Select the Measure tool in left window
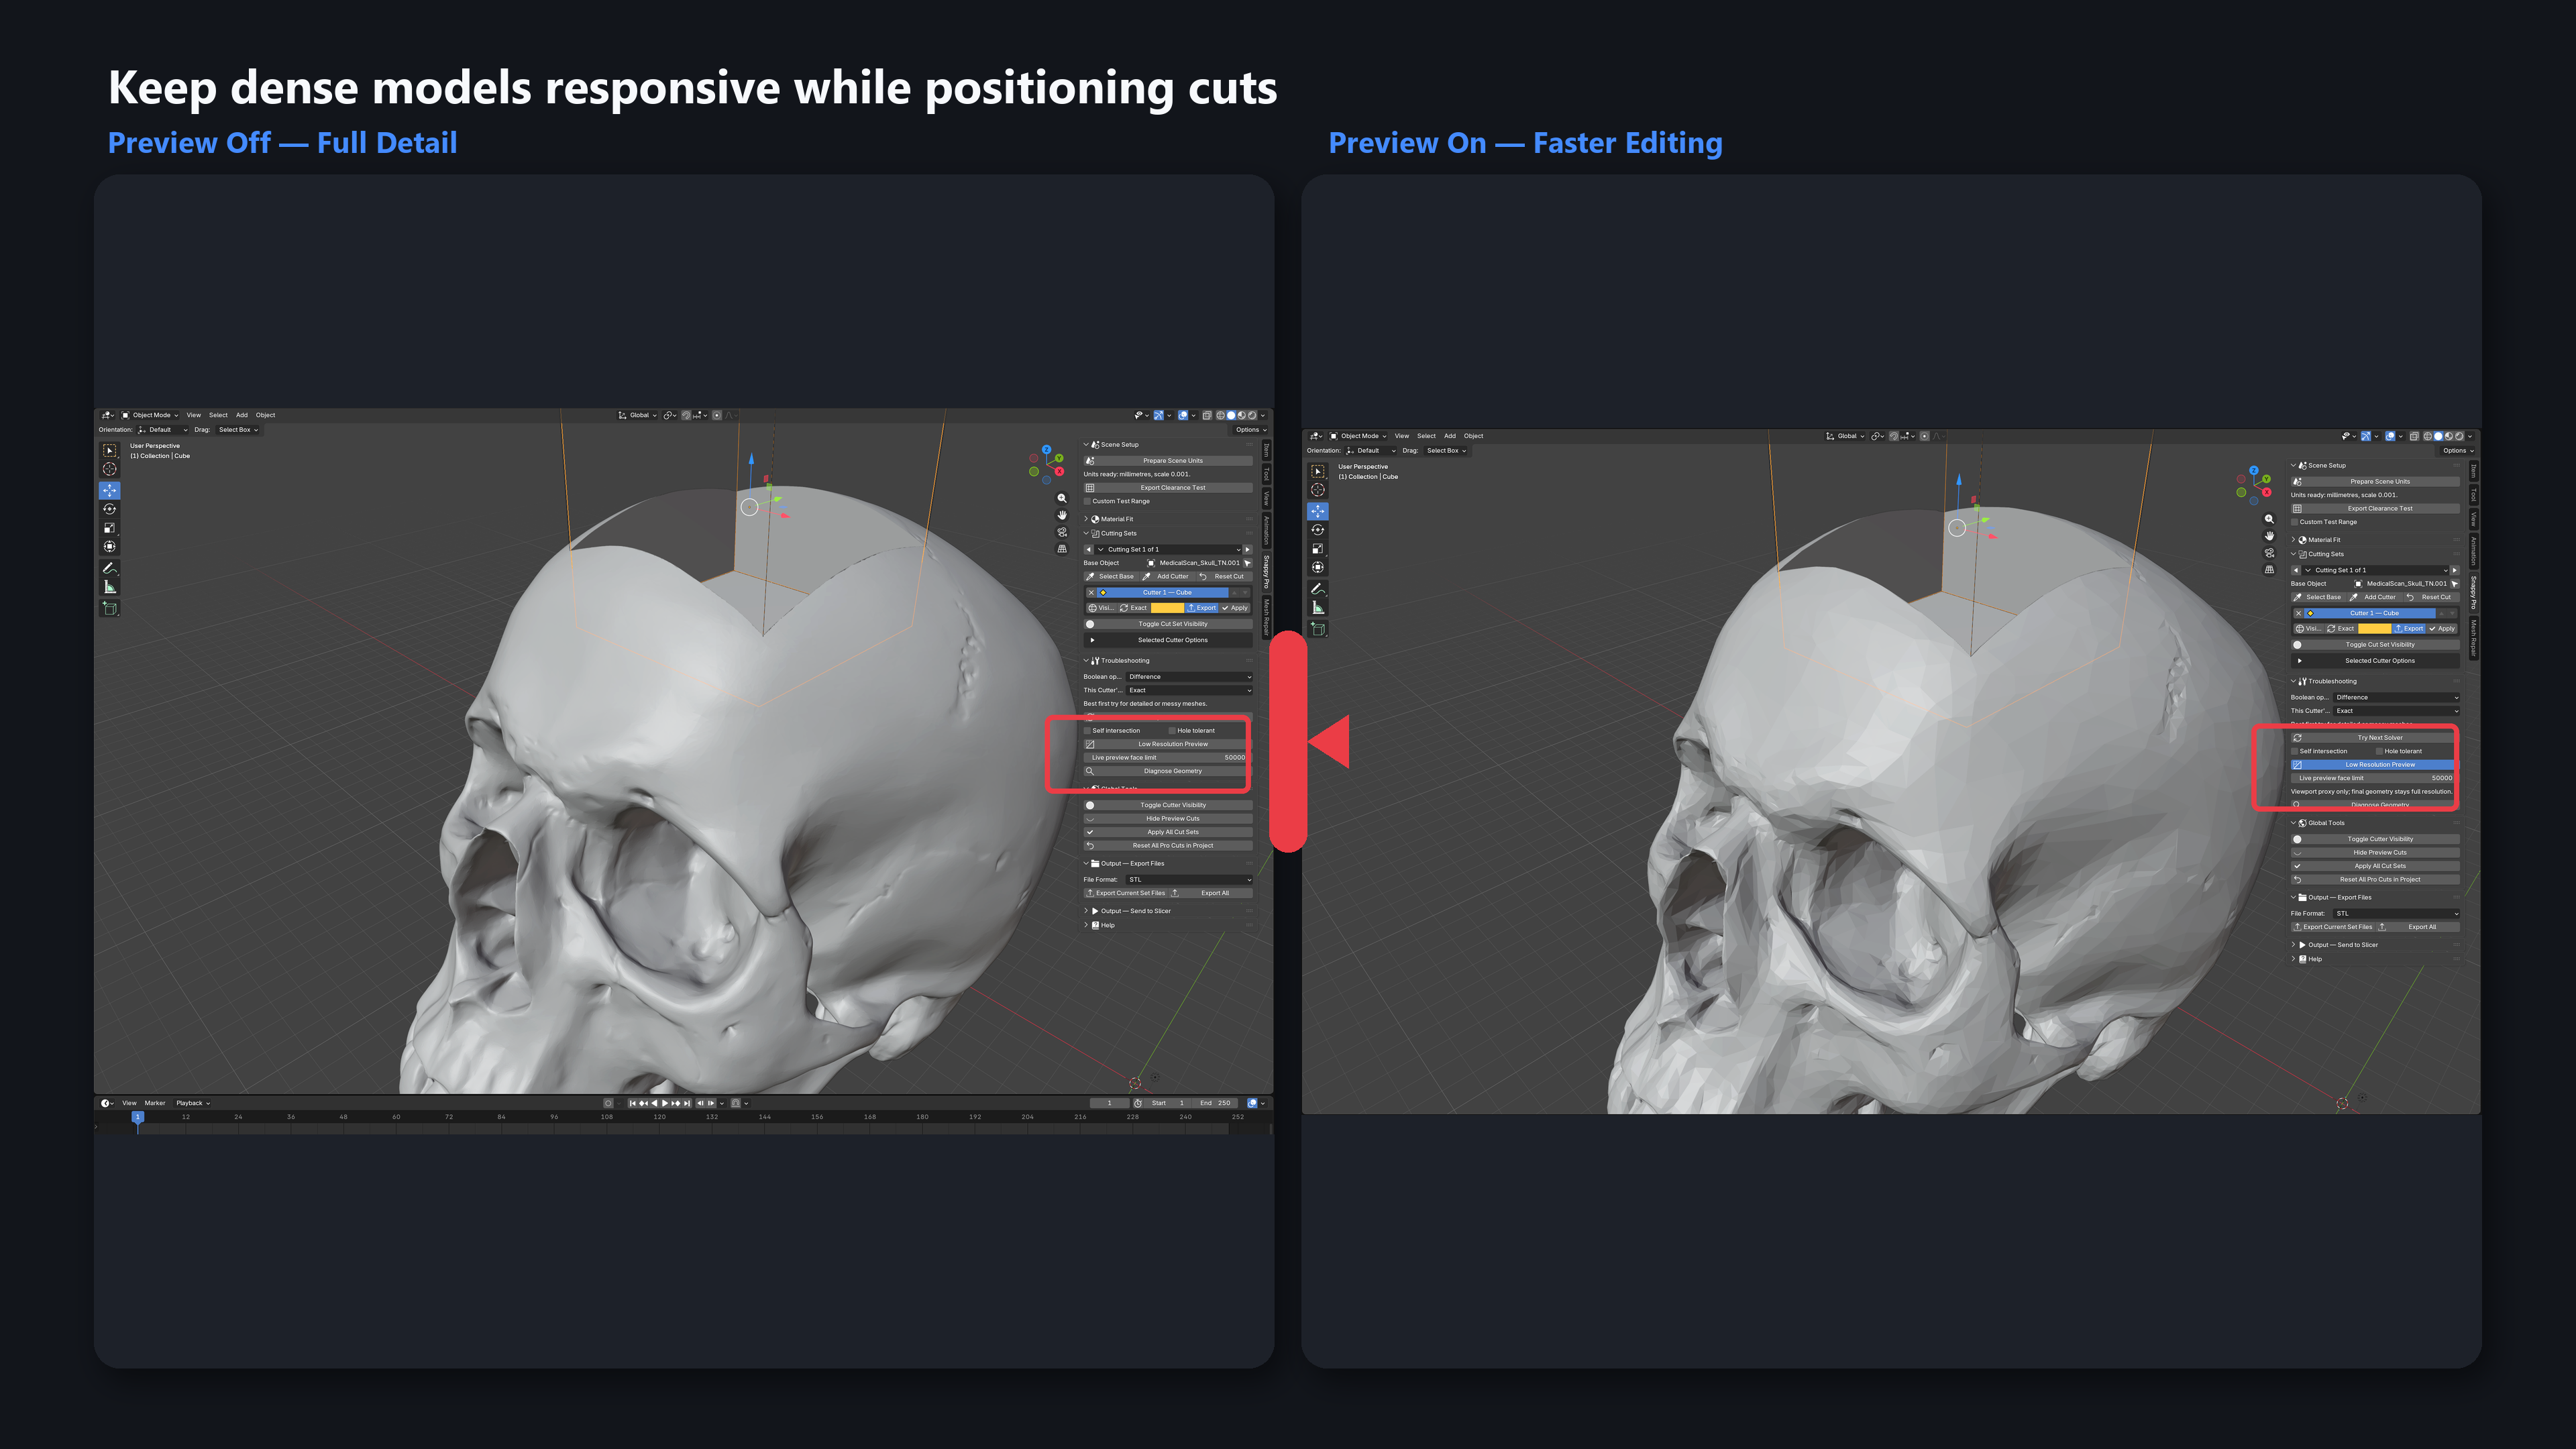Screen dimensions: 2576x1449 point(110,587)
